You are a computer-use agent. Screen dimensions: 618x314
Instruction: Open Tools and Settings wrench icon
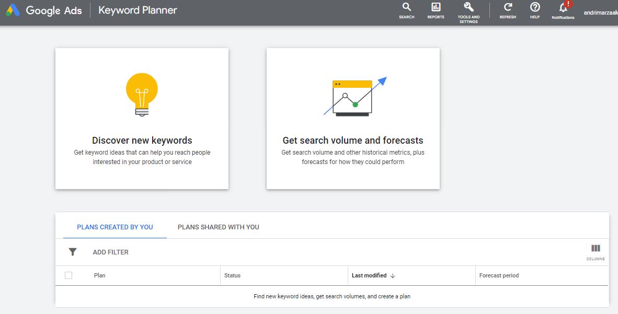(468, 7)
